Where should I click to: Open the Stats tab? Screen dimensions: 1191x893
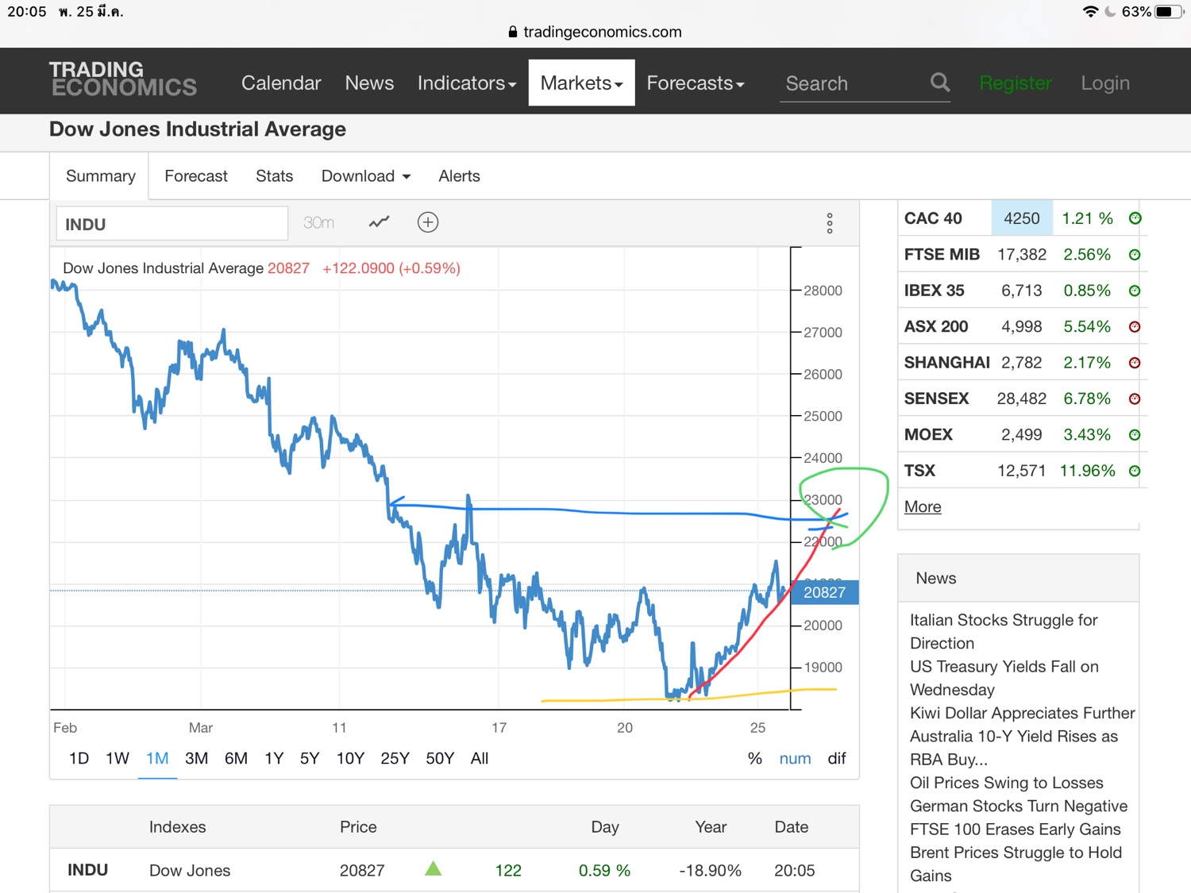[x=274, y=176]
